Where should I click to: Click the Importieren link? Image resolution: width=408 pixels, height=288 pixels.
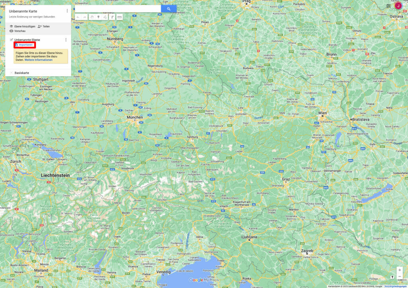[x=25, y=45]
